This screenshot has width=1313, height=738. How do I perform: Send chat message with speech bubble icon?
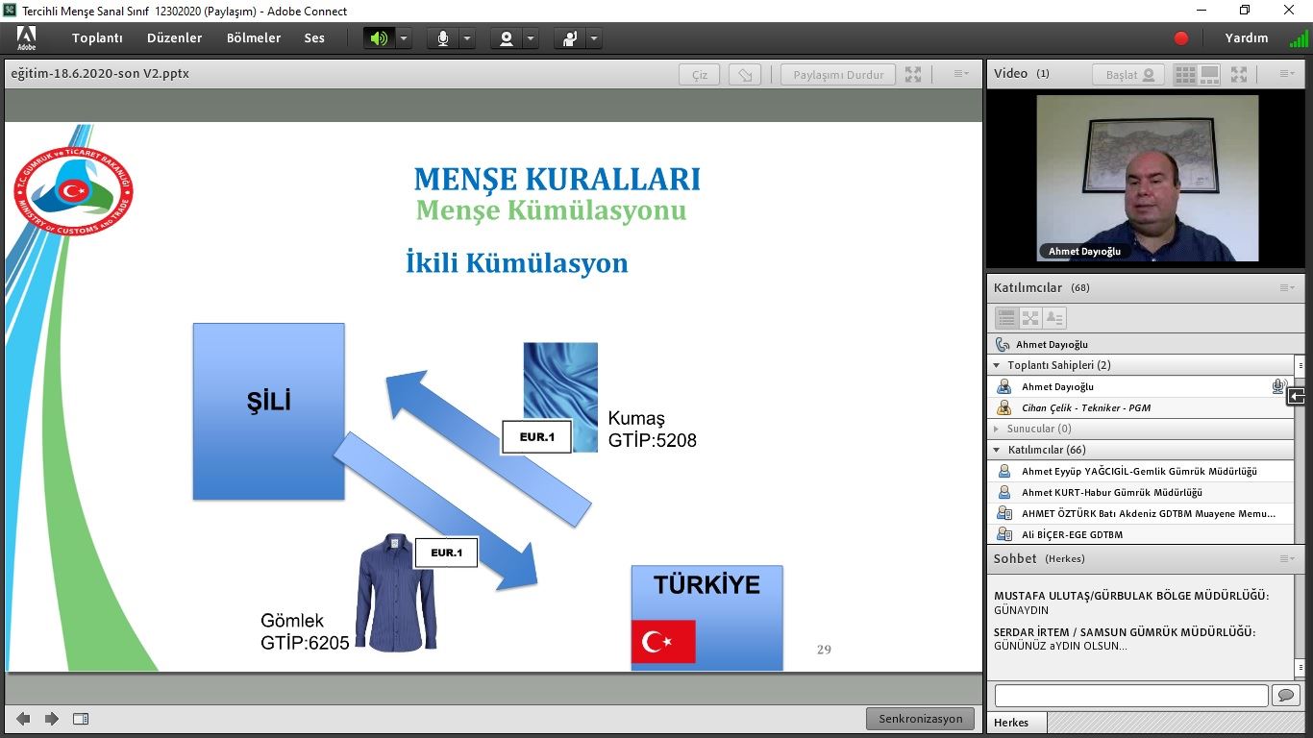pyautogui.click(x=1284, y=695)
